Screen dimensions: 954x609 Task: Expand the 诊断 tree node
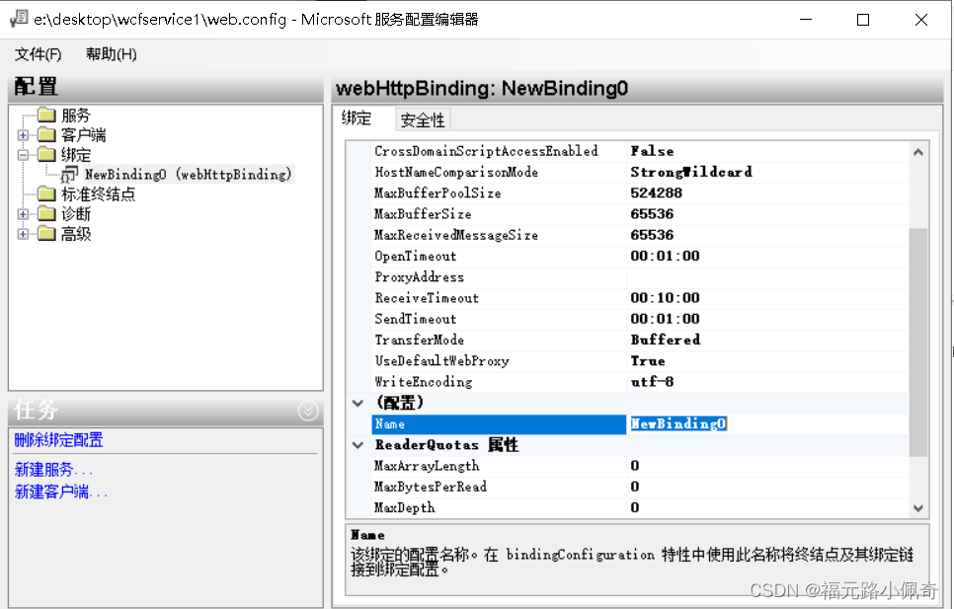(x=23, y=214)
